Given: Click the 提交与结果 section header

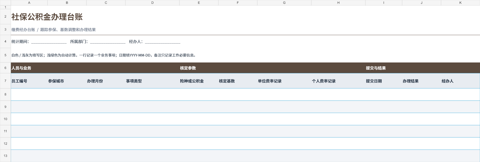Looking at the screenshot, I should pos(376,68).
